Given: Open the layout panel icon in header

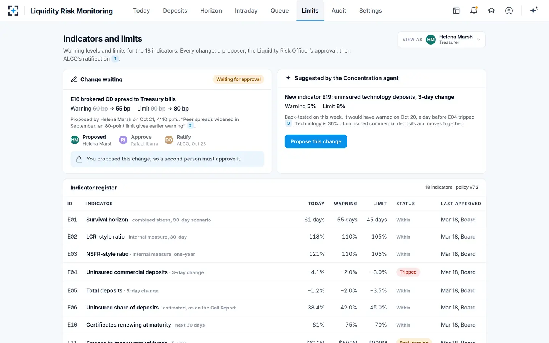Looking at the screenshot, I should [456, 11].
